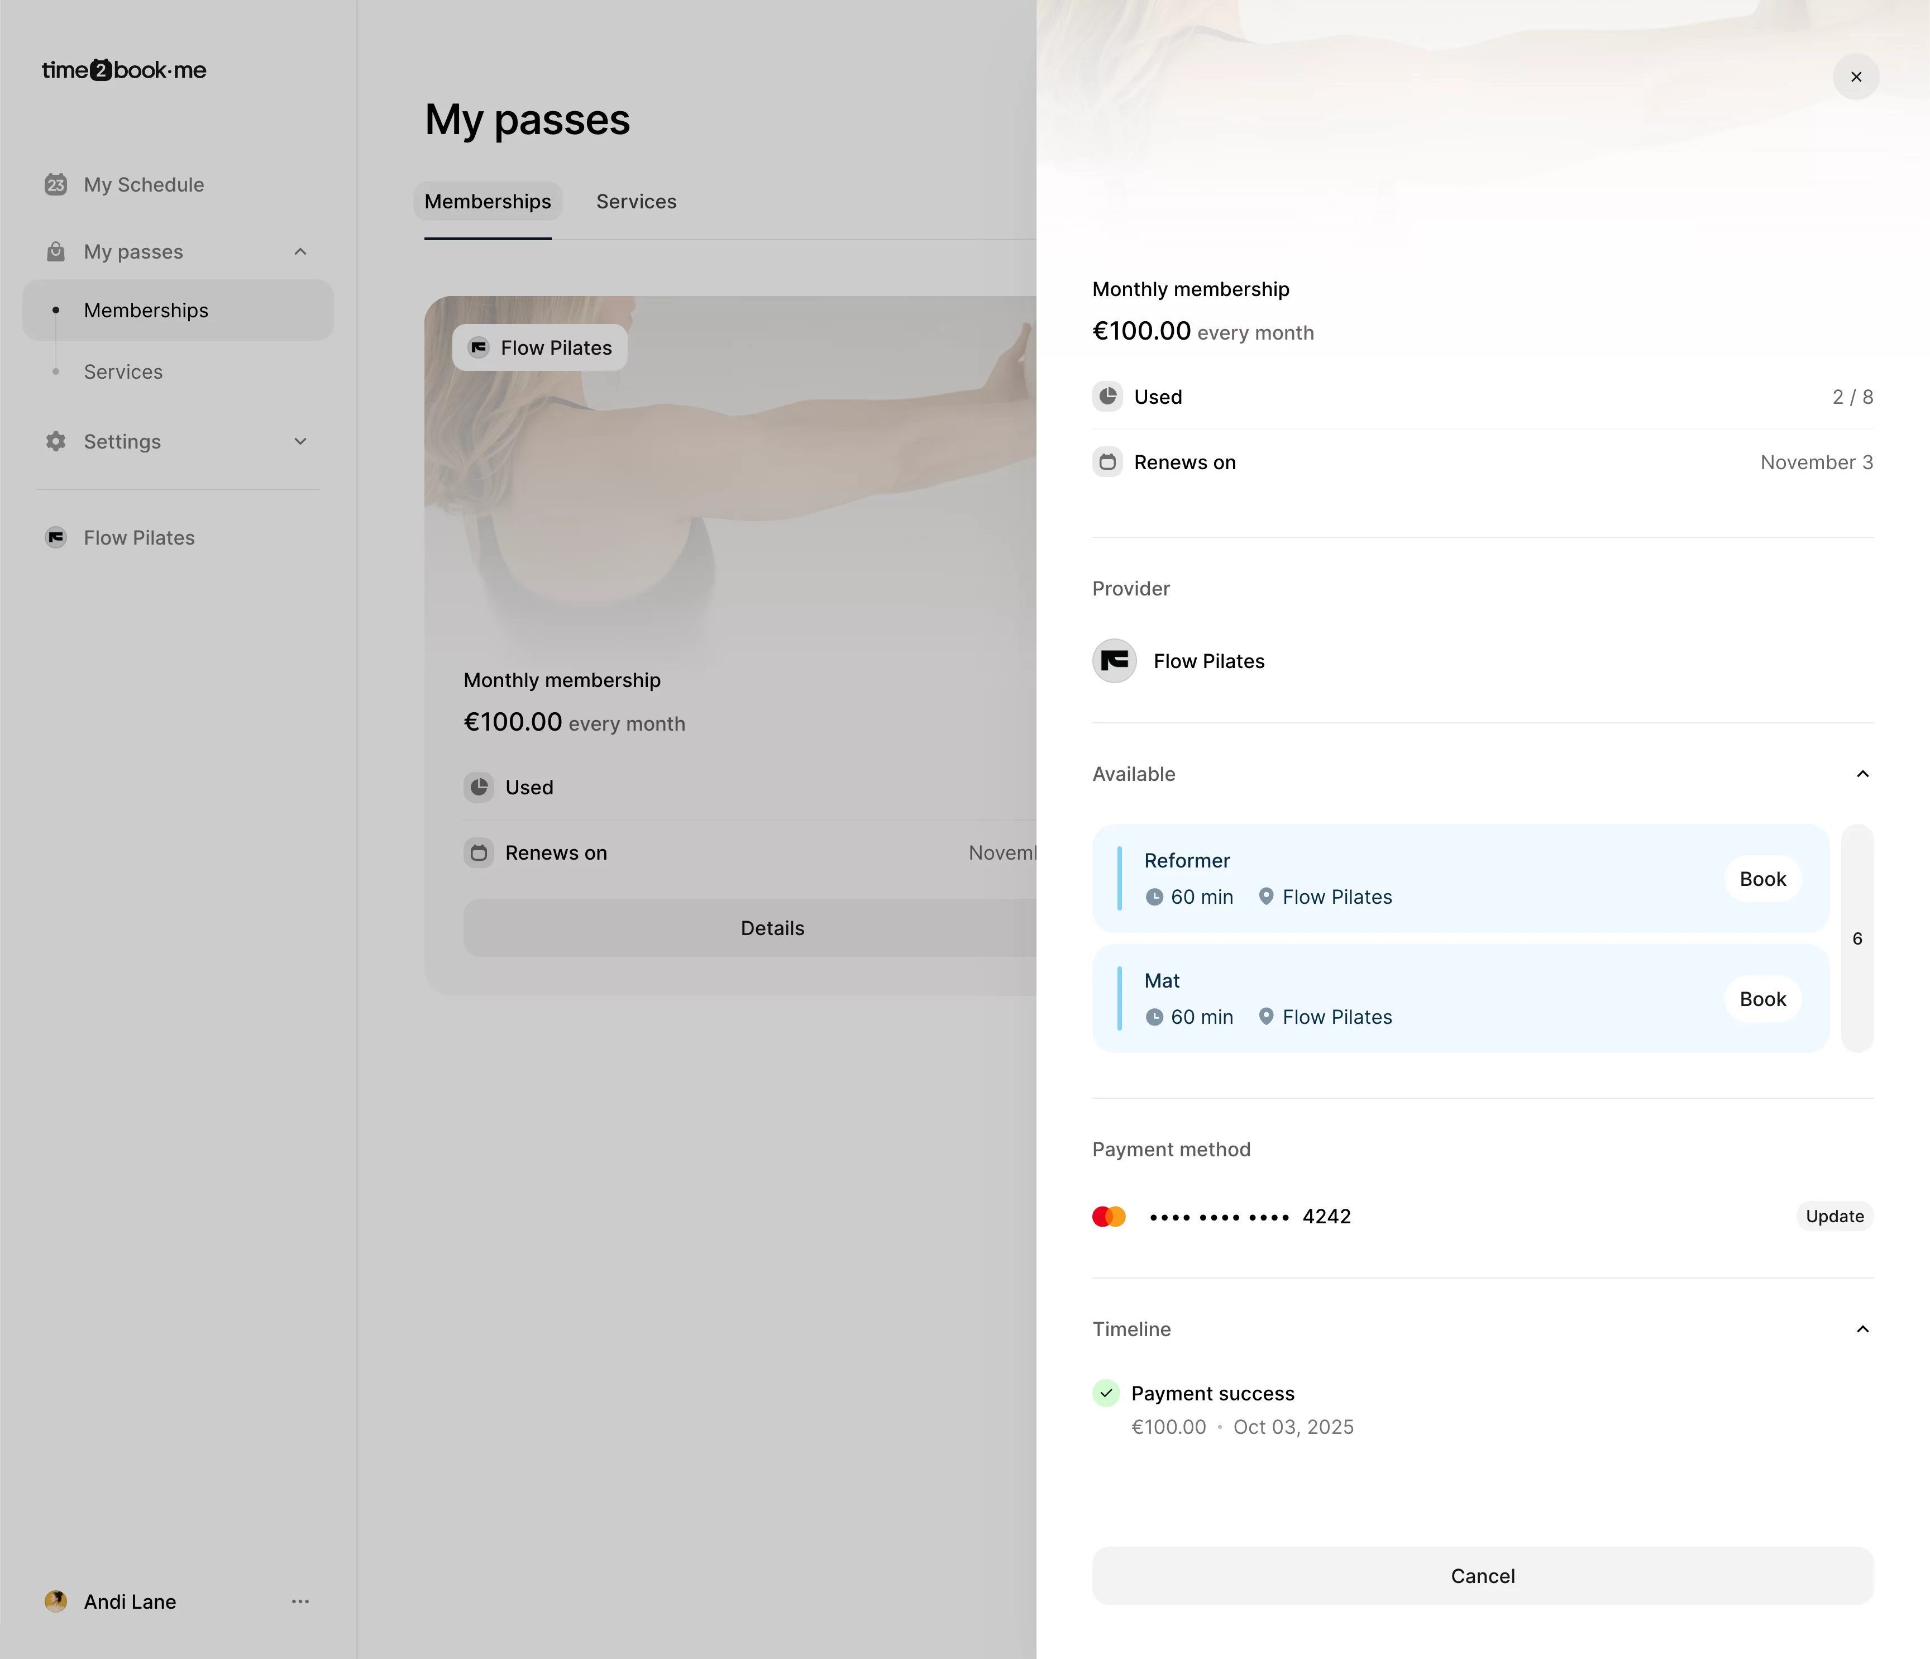
Task: Collapse the Timeline section
Action: tap(1862, 1329)
